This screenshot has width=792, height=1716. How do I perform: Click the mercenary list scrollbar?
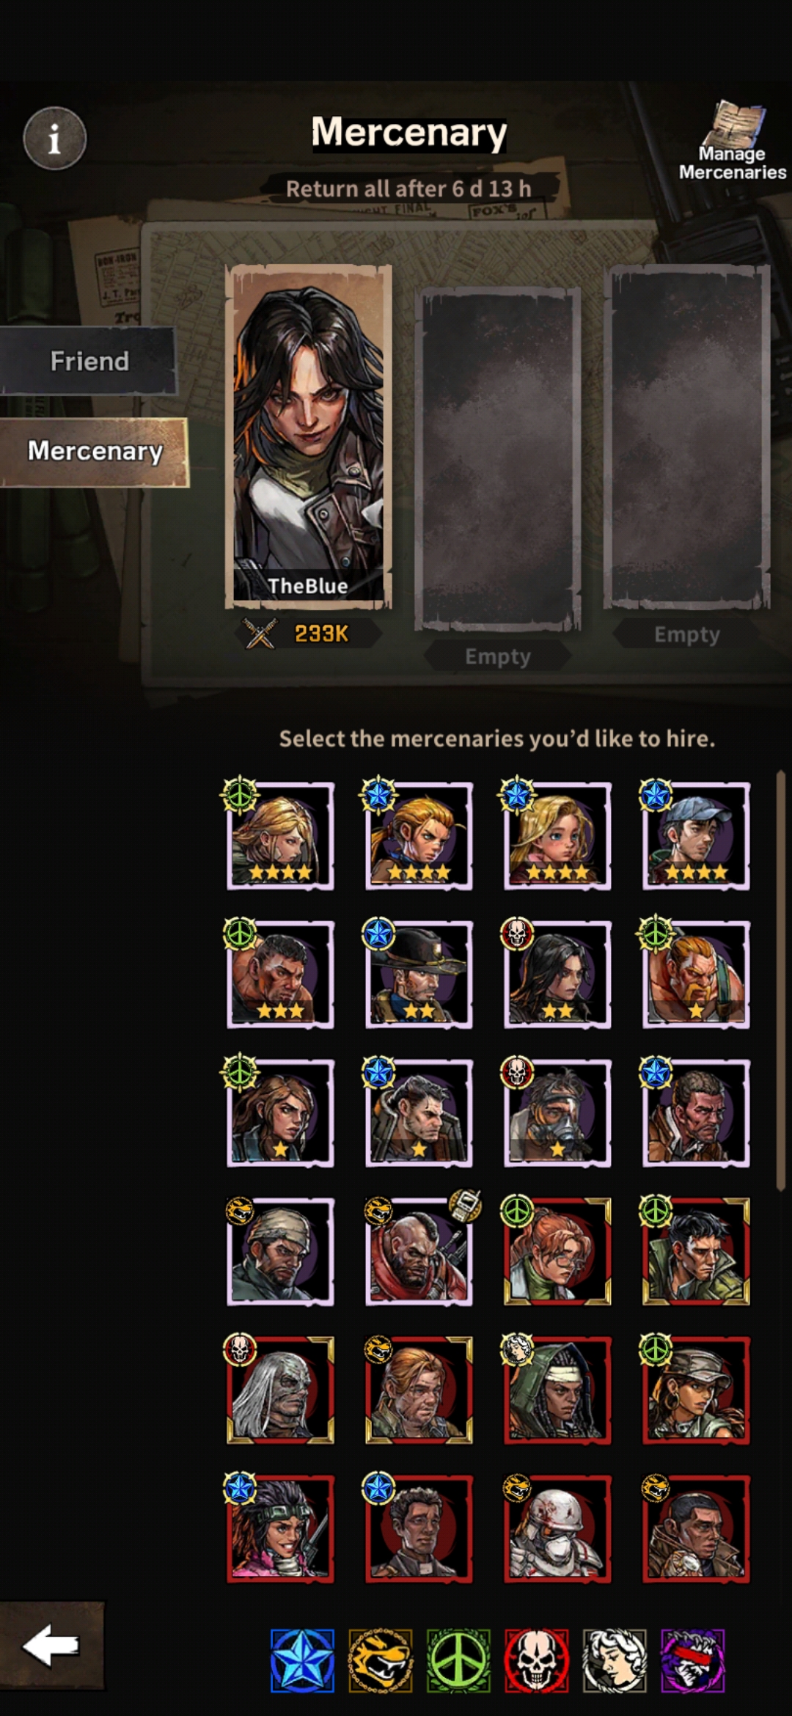point(781,980)
